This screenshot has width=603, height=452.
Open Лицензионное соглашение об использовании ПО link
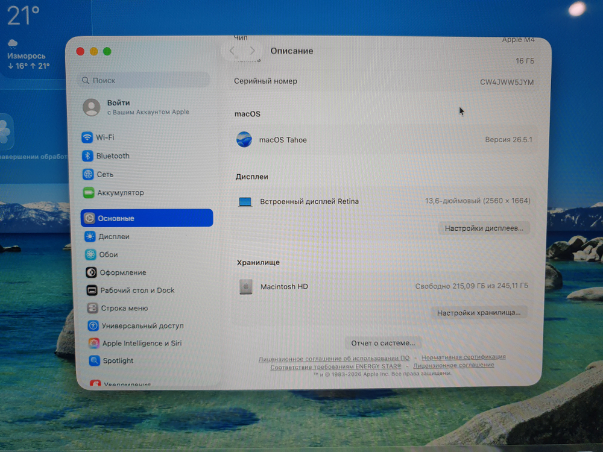click(x=334, y=358)
